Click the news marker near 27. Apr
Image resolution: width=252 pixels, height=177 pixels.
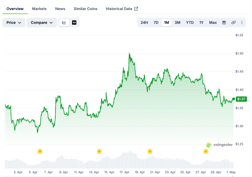206,151
